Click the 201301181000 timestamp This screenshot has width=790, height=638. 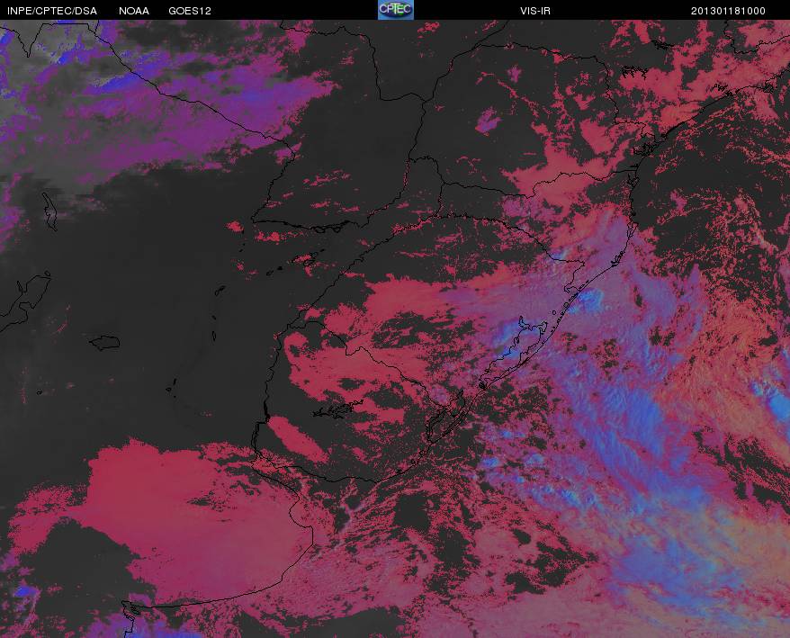pos(728,11)
